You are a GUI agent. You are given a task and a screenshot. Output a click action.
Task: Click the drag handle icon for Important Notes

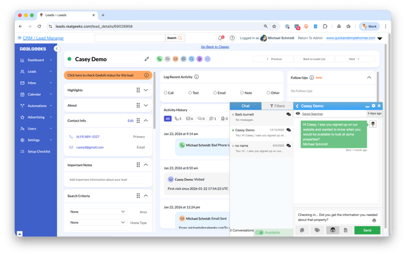click(x=138, y=165)
